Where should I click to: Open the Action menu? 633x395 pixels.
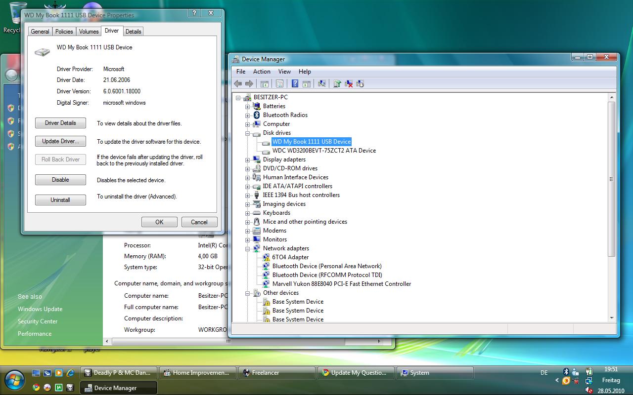[262, 72]
